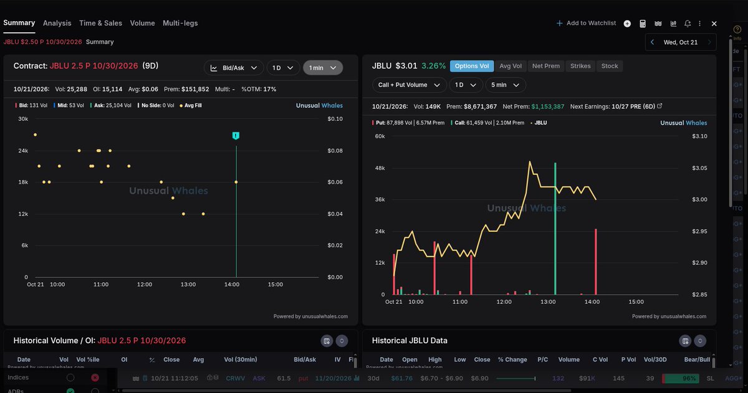The width and height of the screenshot is (748, 393).
Task: Click the waves flow icon in header
Action: (x=658, y=24)
